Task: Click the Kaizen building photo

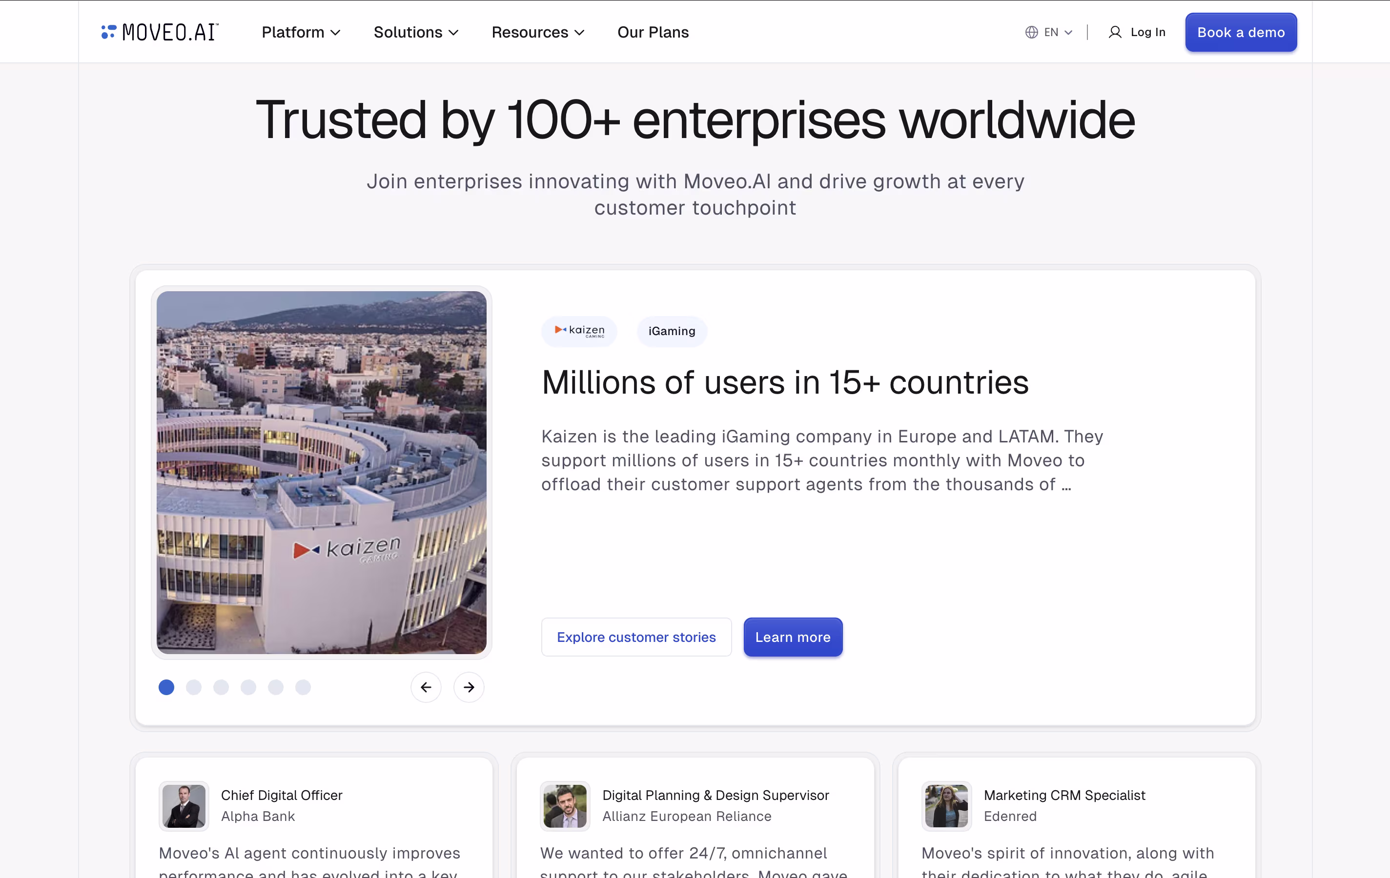Action: tap(322, 473)
